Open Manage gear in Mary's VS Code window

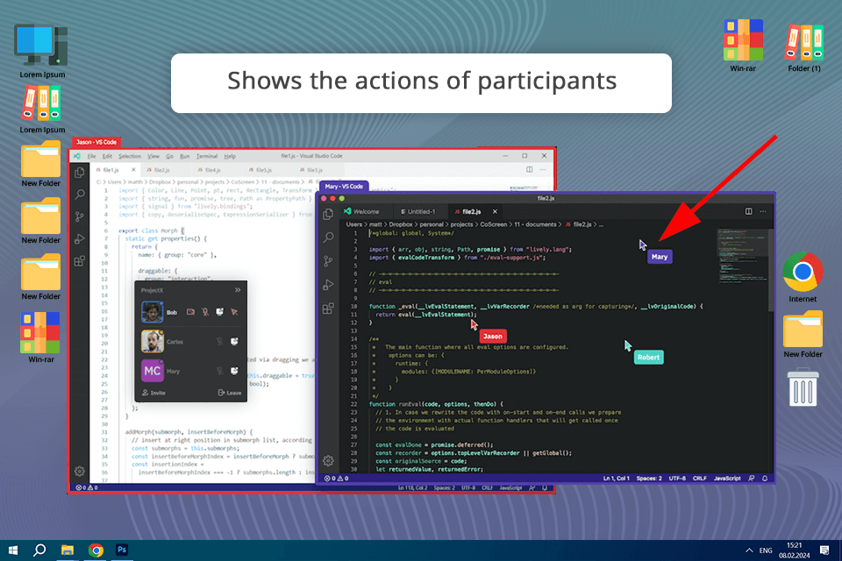pos(328,460)
